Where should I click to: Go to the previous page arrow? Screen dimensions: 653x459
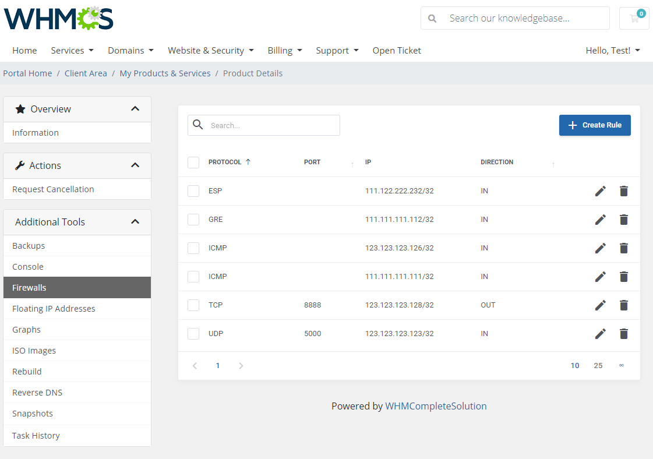(195, 366)
